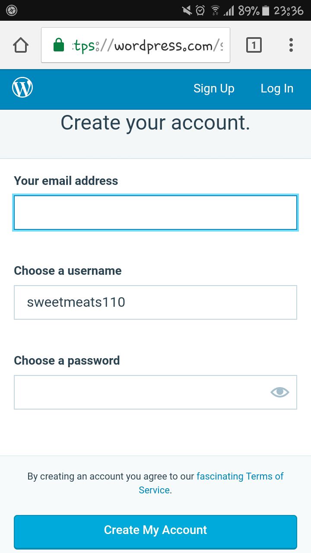This screenshot has width=311, height=553.
Task: Tap the browser home icon
Action: [x=21, y=45]
